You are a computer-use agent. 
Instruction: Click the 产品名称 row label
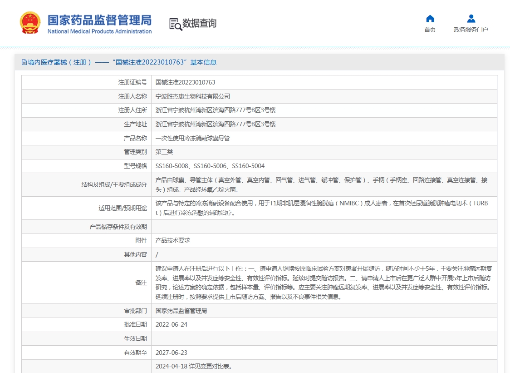pos(135,138)
